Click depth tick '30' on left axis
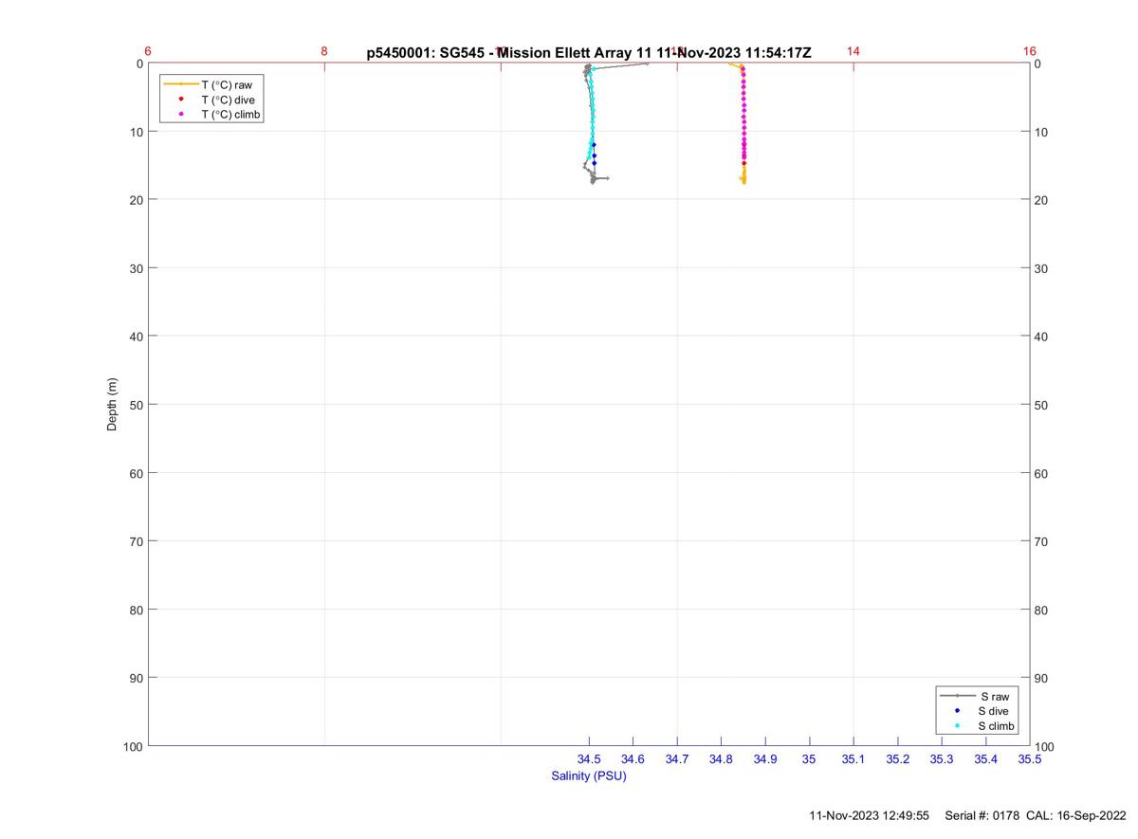This screenshot has height=839, width=1138. pos(136,268)
